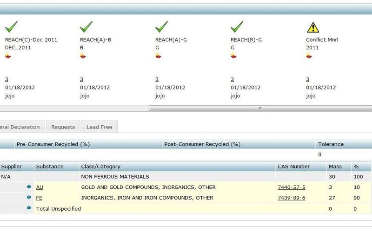372x232 pixels.
Task: Click pie status icon under DEC_2011
Action: pos(8,56)
